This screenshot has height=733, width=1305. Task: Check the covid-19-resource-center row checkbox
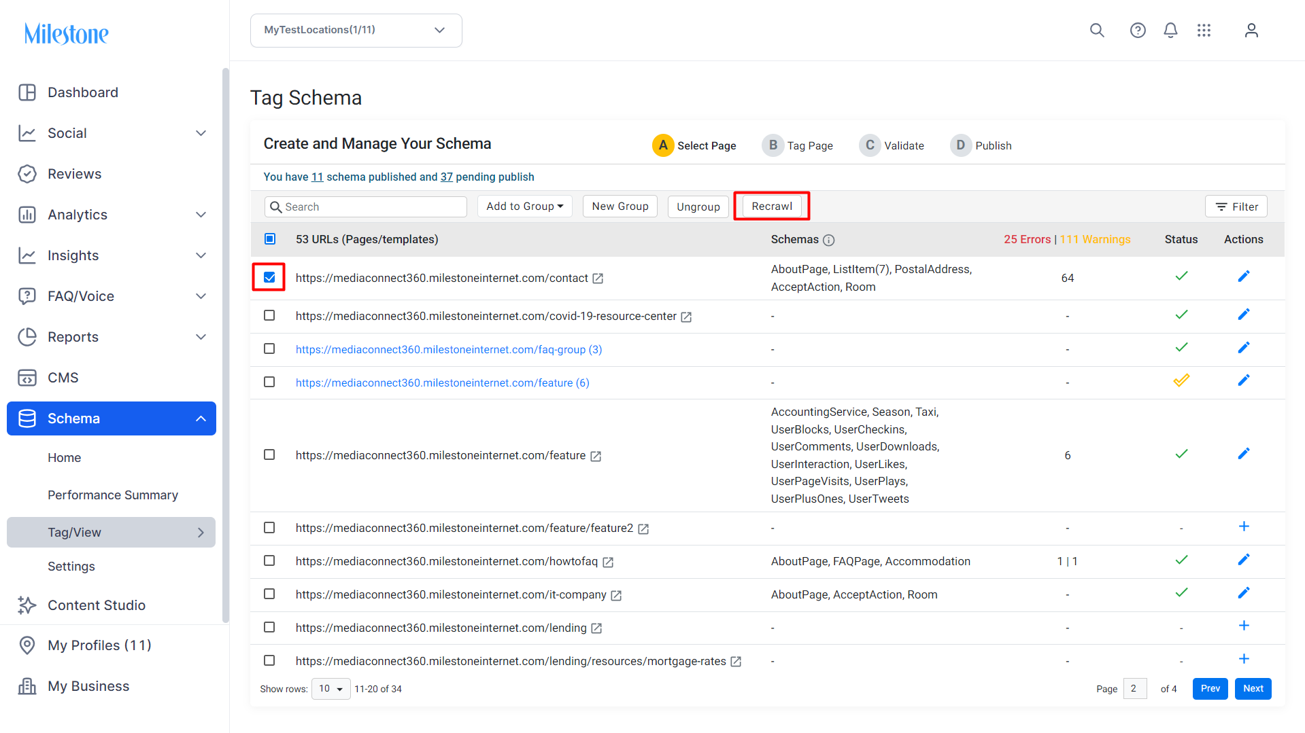(x=269, y=316)
